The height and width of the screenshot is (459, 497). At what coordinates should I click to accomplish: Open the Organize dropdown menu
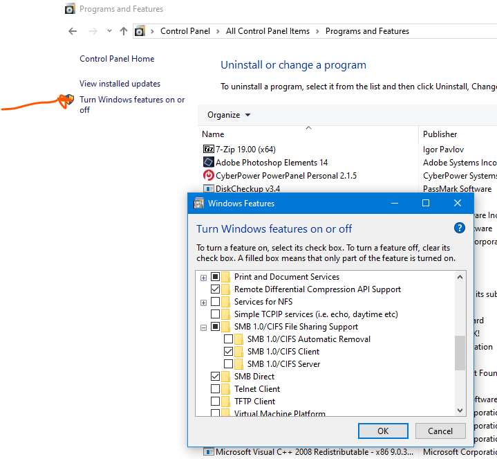(229, 115)
